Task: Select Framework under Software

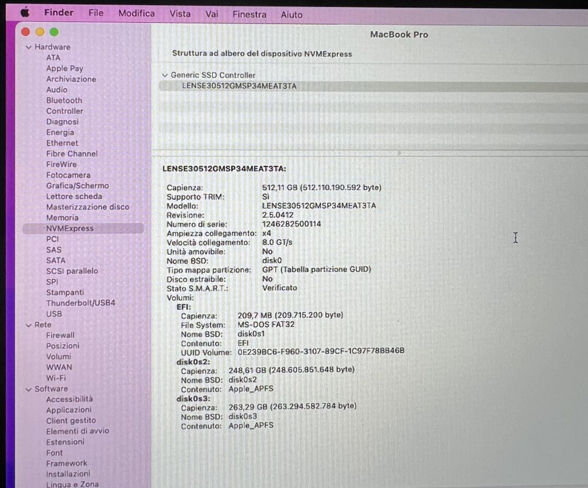Action: (66, 463)
